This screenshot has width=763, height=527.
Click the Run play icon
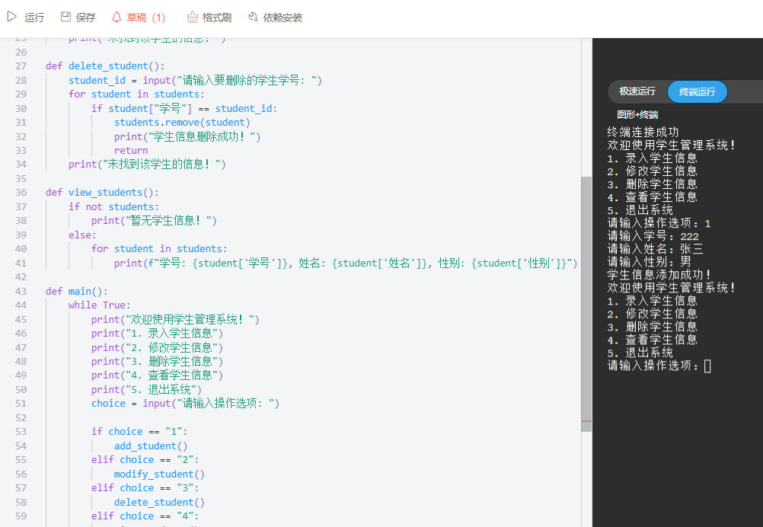click(x=11, y=17)
